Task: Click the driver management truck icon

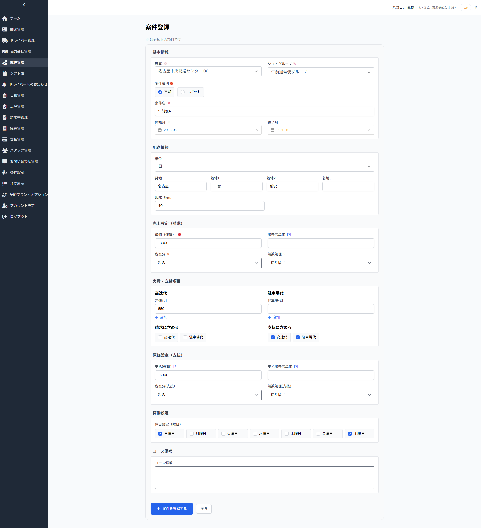Action: coord(5,40)
